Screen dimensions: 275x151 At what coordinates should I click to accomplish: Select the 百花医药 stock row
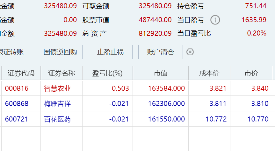(57, 119)
